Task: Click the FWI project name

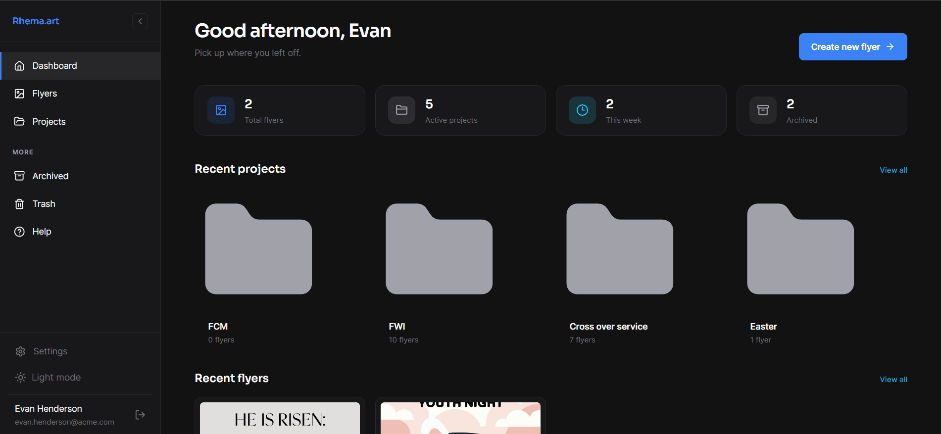Action: pyautogui.click(x=396, y=327)
